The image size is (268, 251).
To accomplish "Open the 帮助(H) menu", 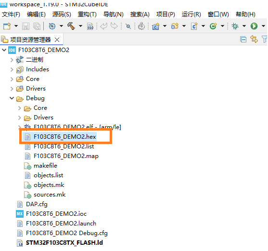I will tap(245, 14).
